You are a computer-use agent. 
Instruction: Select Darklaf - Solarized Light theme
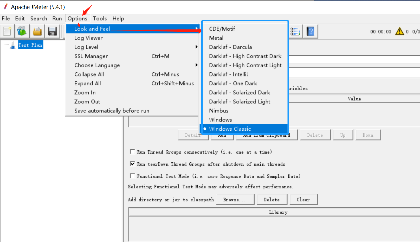coord(245,102)
